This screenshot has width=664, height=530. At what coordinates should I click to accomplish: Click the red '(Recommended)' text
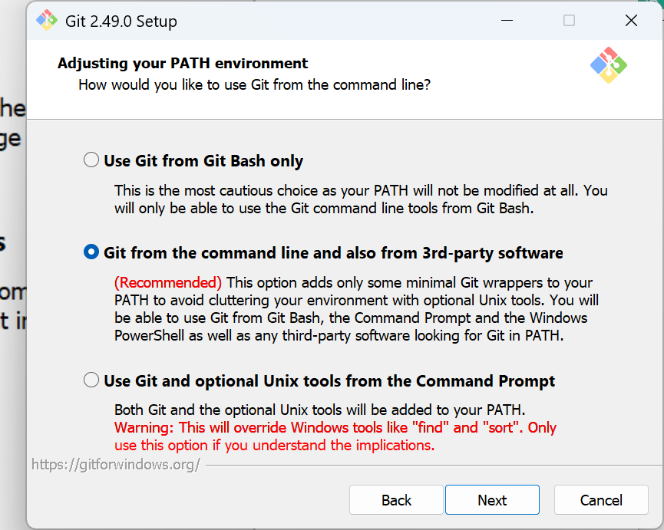click(168, 282)
